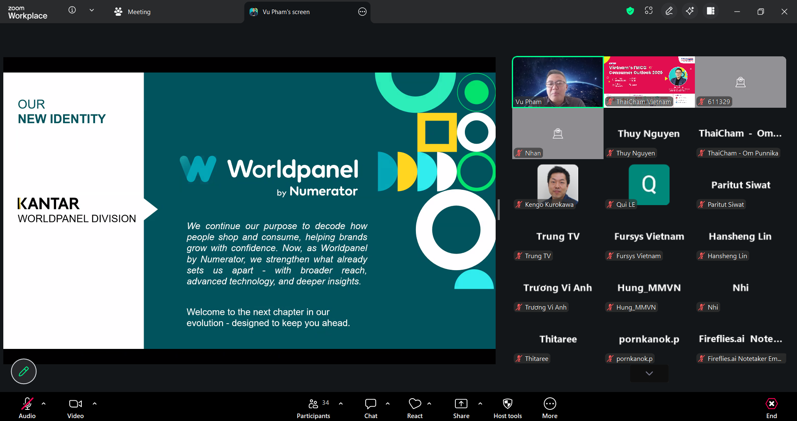This screenshot has width=797, height=421.
Task: Show more participants with down arrow
Action: tap(649, 373)
